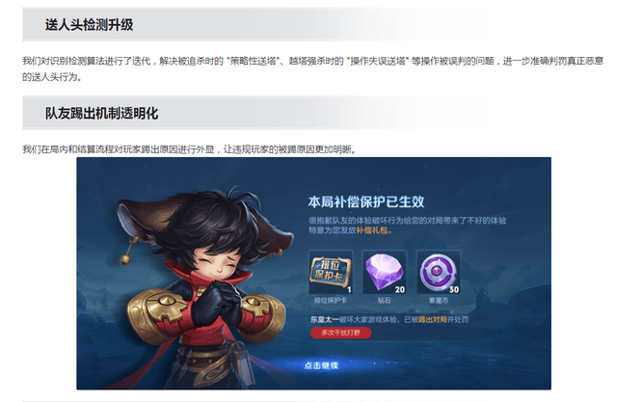Viewport: 617px width, 402px height.
Task: Click the 排位保护卡 label under card
Action: [x=331, y=301]
